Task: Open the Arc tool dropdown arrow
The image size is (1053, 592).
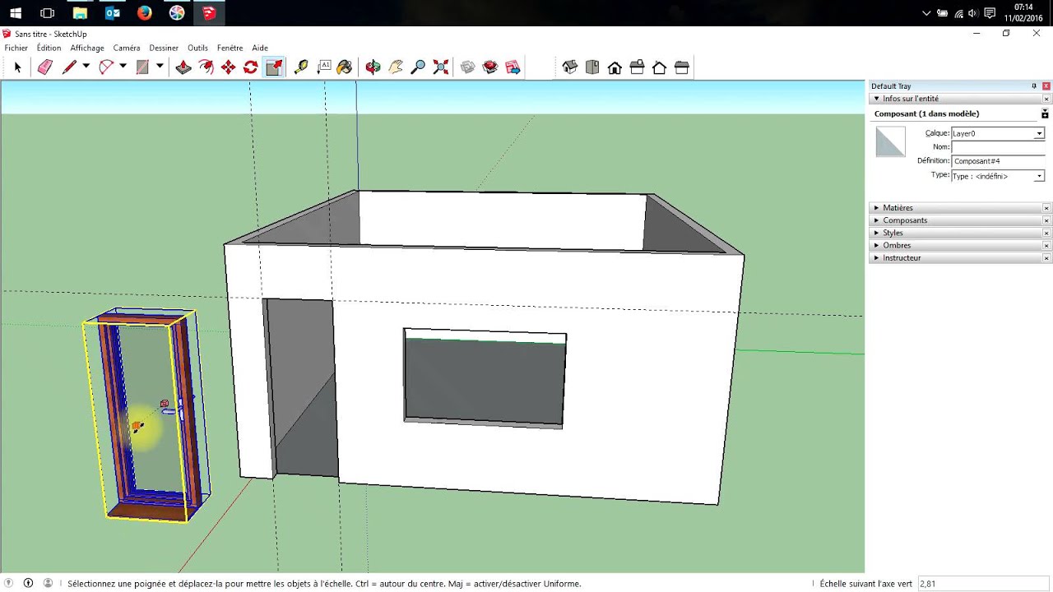Action: pos(123,67)
